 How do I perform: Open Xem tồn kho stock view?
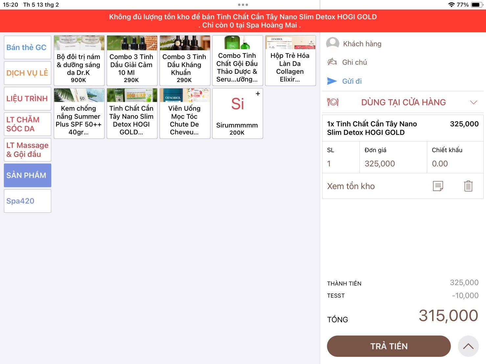[x=351, y=186]
